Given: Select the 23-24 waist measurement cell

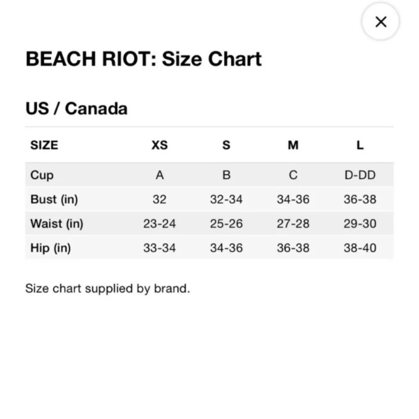Looking at the screenshot, I should pyautogui.click(x=160, y=224).
